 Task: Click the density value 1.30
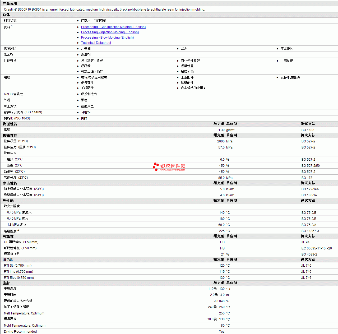coord(221,130)
